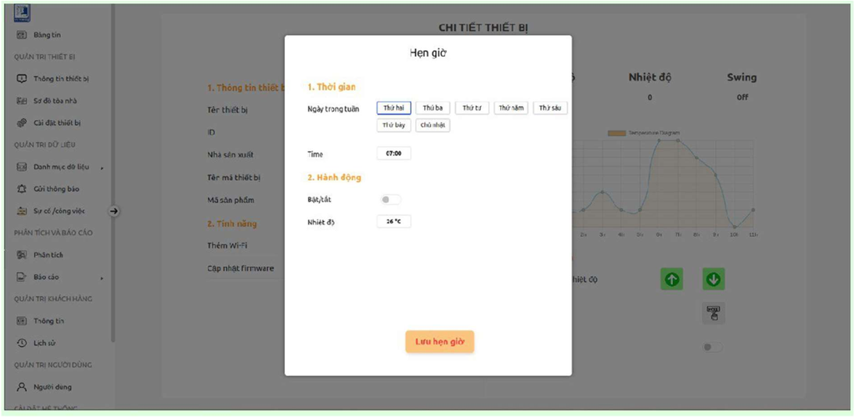Open Phân tích menu label

click(48, 254)
